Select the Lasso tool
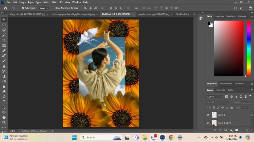The height and width of the screenshot is (142, 254). 4,30
